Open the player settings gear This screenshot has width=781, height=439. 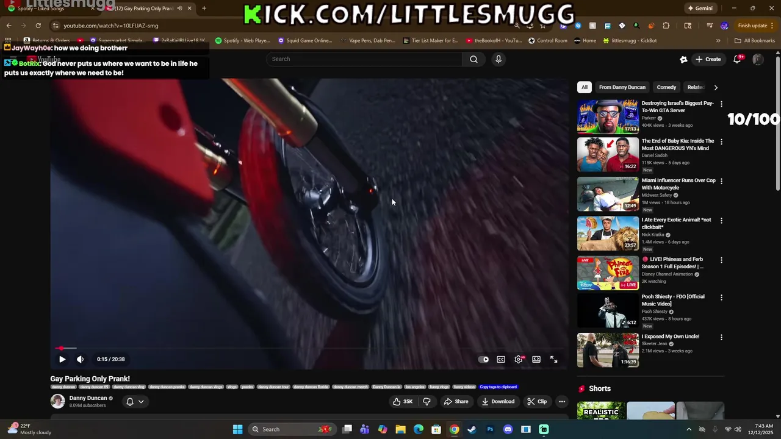[519, 359]
